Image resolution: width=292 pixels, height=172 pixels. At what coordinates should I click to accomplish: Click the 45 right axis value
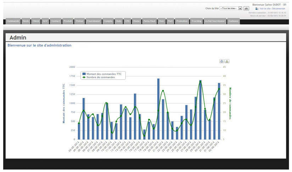click(x=224, y=67)
